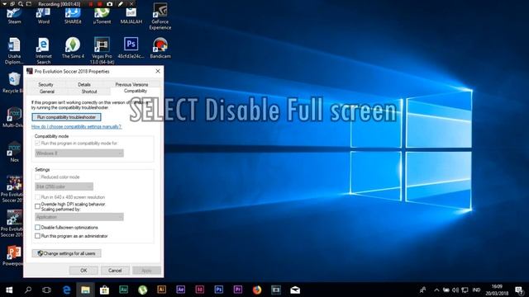Switch to the Shortcut tab

point(89,92)
